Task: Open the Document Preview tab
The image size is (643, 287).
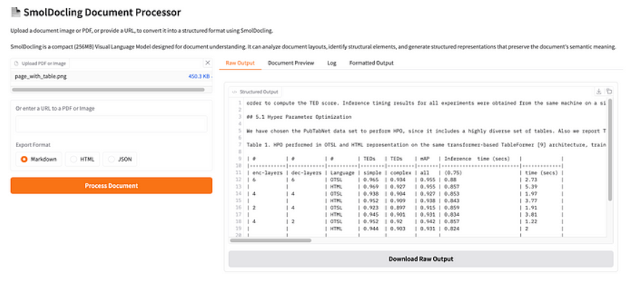Action: [x=291, y=63]
